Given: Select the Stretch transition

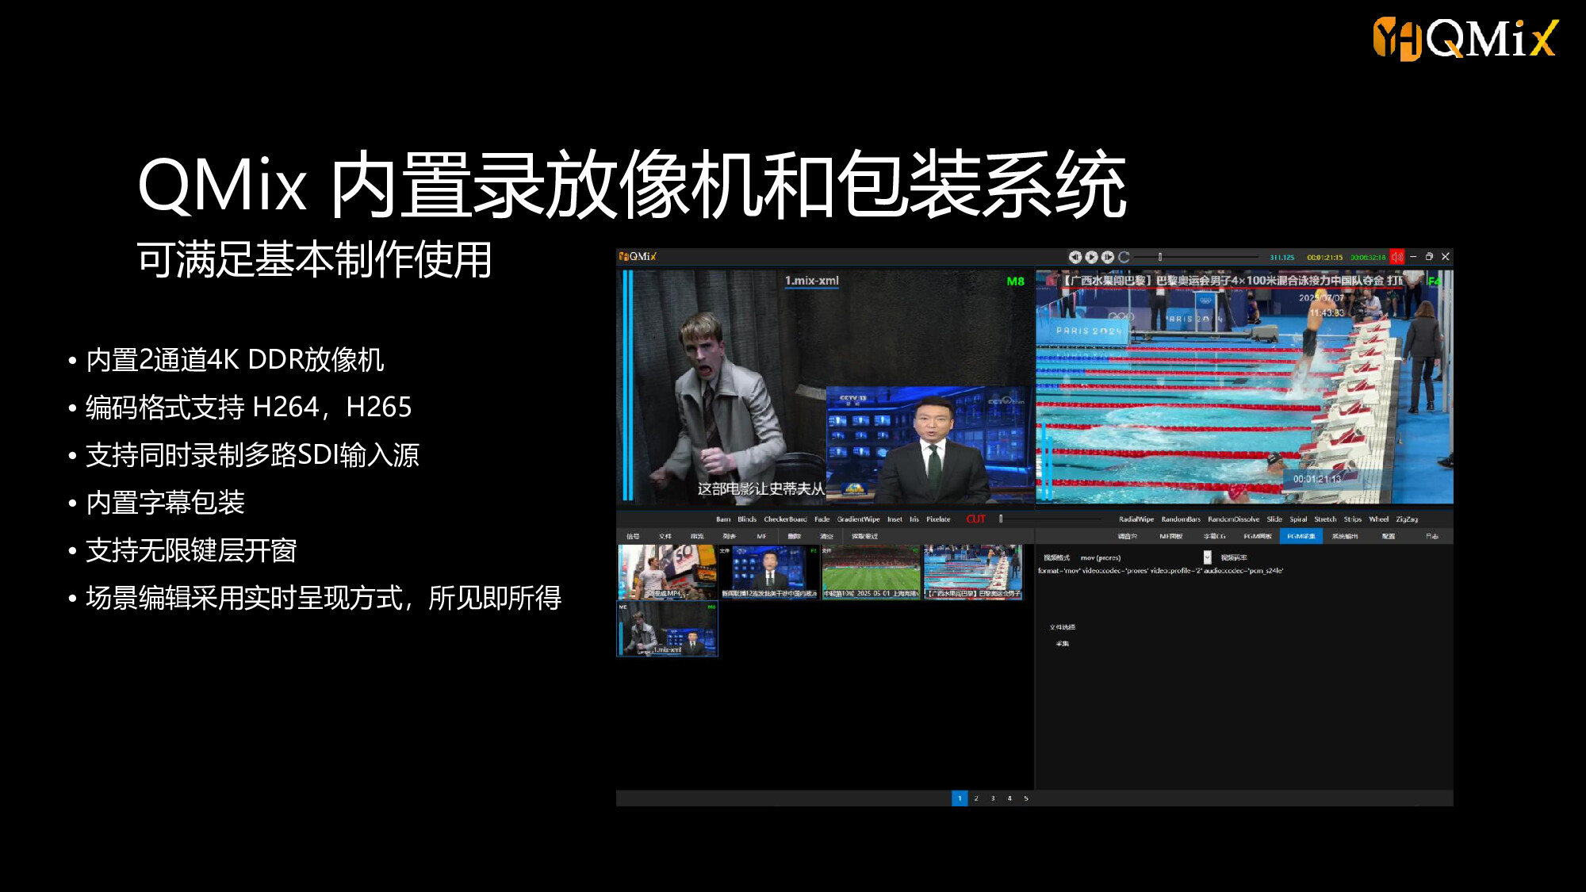Looking at the screenshot, I should point(1325,519).
